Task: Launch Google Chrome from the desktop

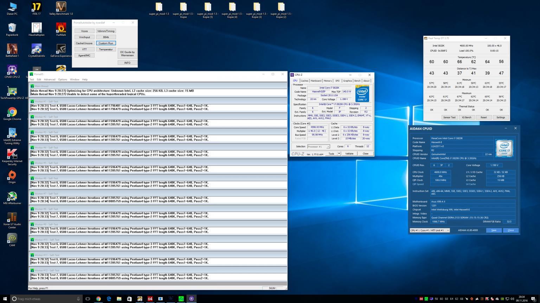Action: [12, 114]
